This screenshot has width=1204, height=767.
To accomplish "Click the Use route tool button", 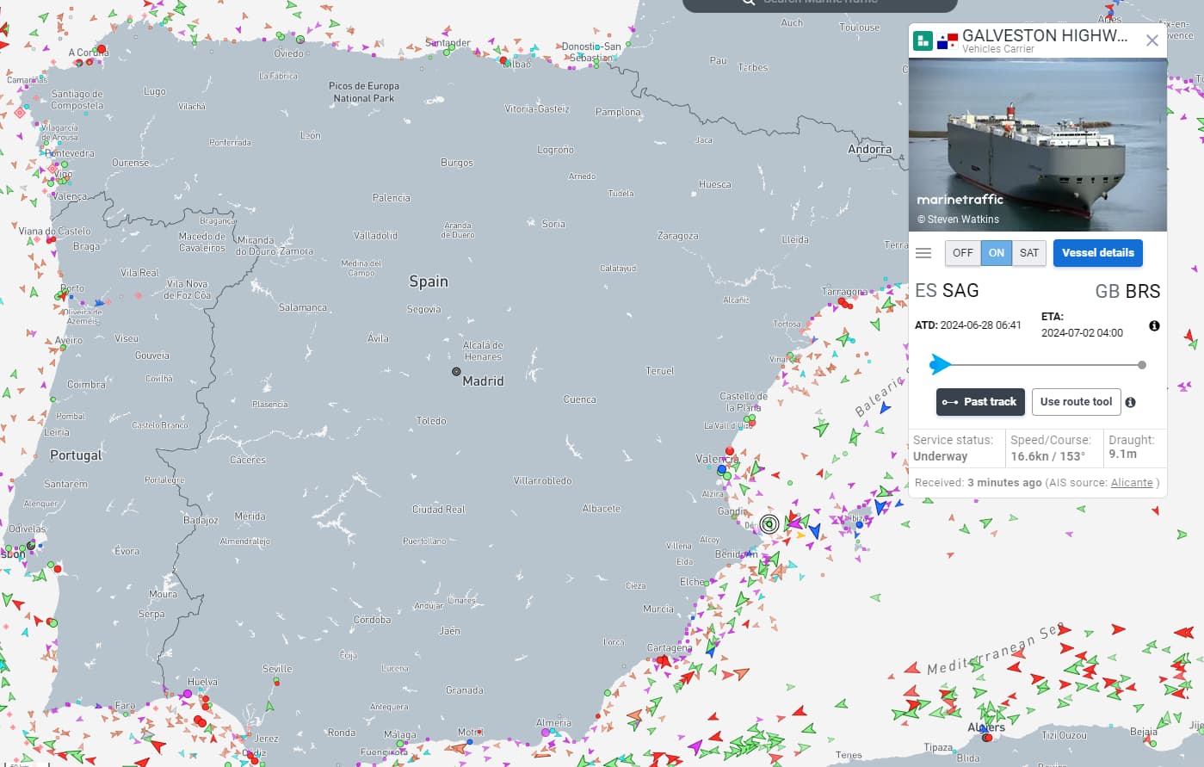I will [1076, 402].
